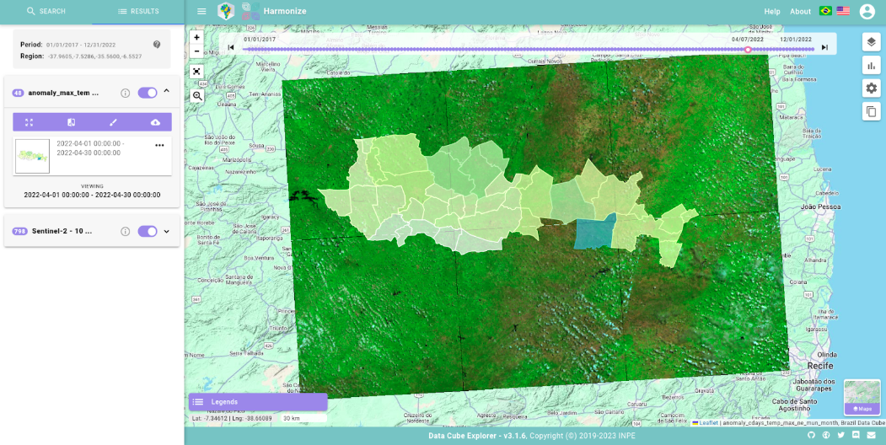The width and height of the screenshot is (886, 445).
Task: Open the bar chart time series tool
Action: pyautogui.click(x=872, y=66)
